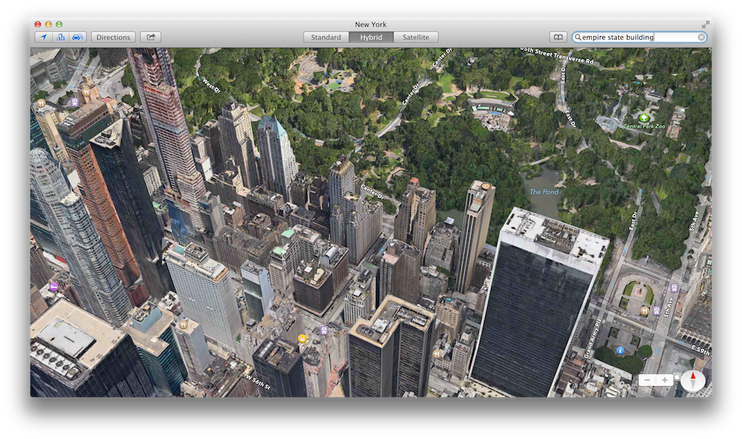Click the current location arrow button
This screenshot has height=439, width=742.
(43, 37)
